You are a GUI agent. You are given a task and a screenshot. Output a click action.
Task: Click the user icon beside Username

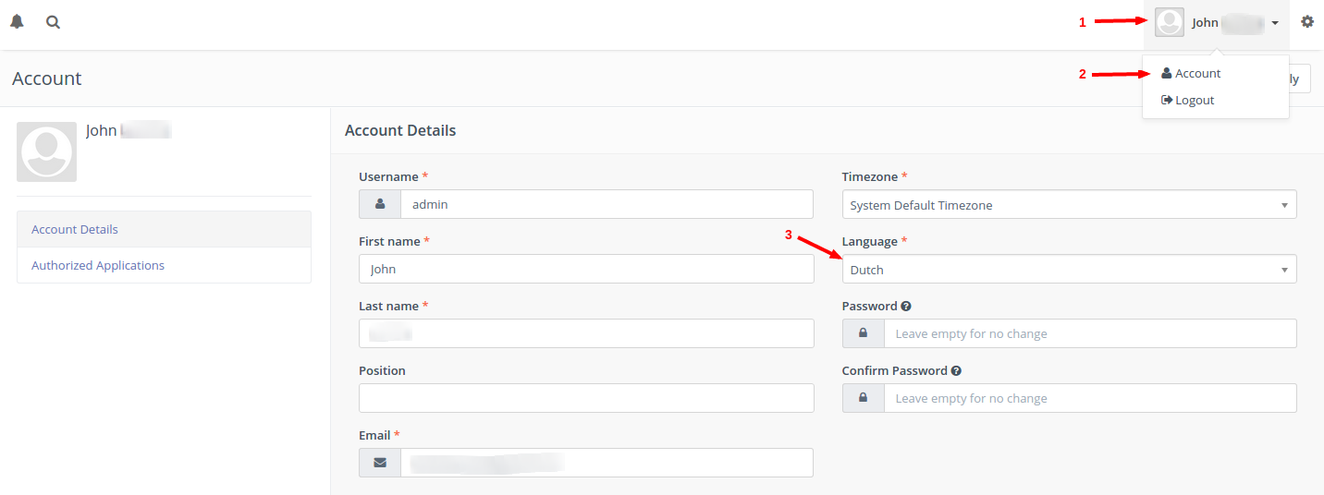pyautogui.click(x=380, y=204)
